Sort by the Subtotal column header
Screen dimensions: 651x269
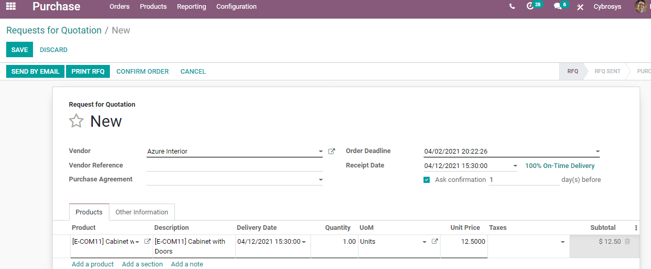[603, 228]
